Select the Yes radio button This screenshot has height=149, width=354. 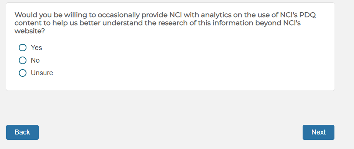pos(23,48)
